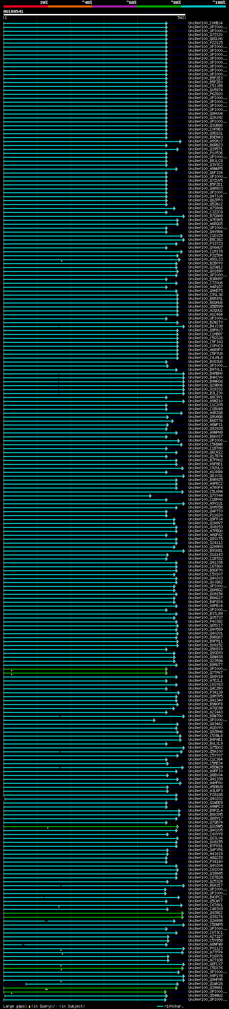Select label UniRef100_B6AIE7
This screenshot has height=1009, width=229.
coord(205,885)
